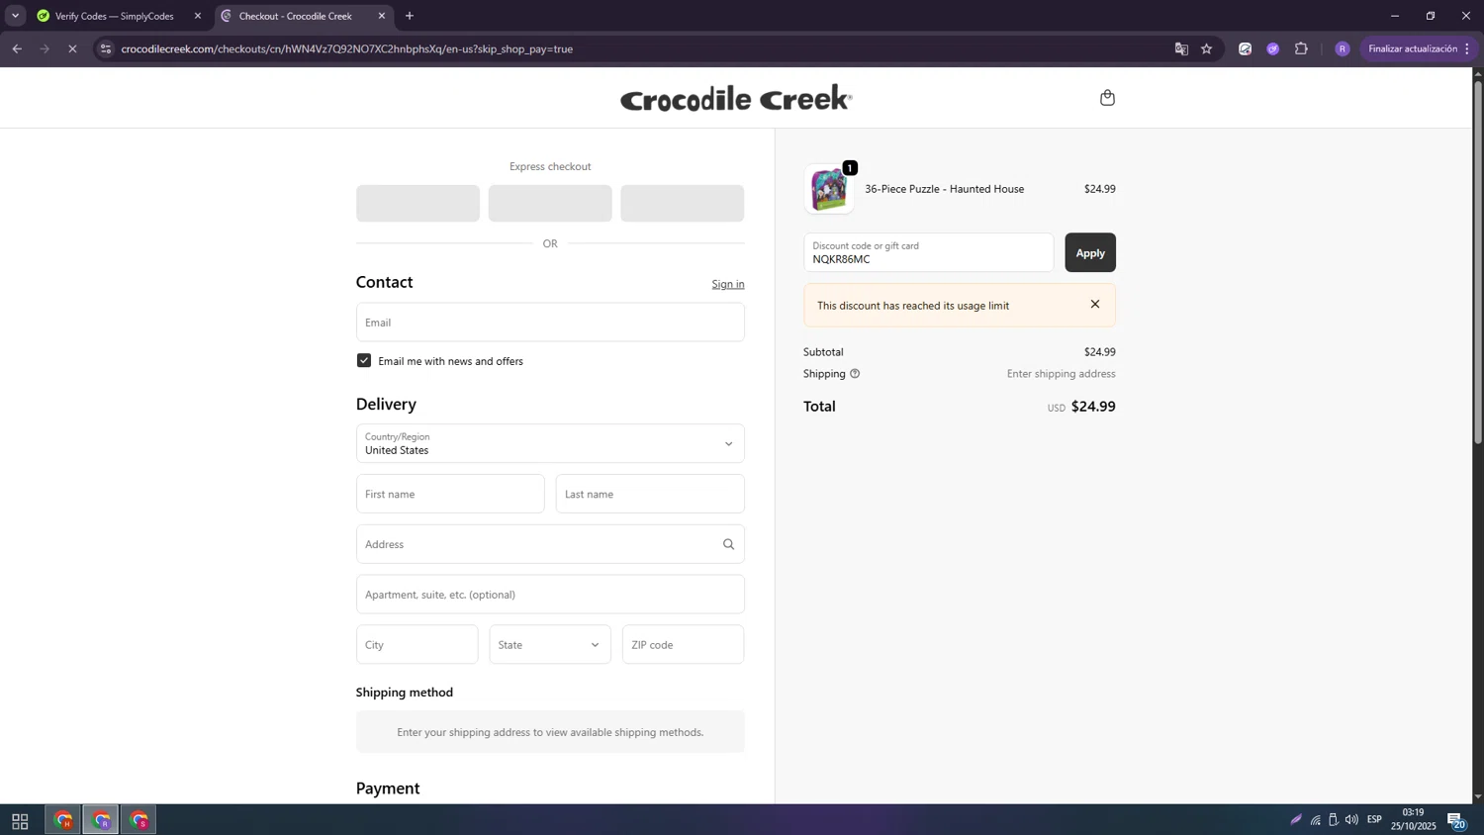Apply the discount code

point(1090,252)
